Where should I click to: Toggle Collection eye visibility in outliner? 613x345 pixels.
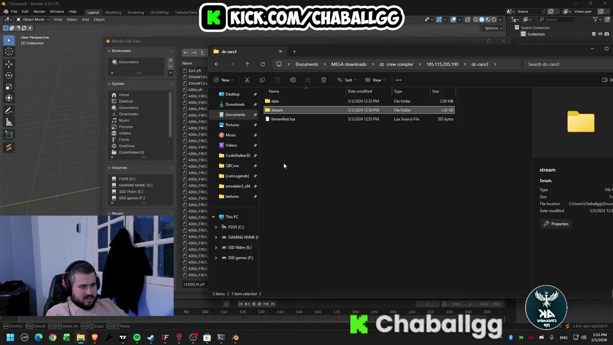pyautogui.click(x=600, y=34)
